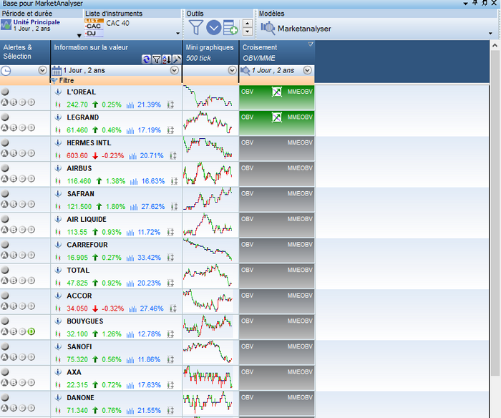Viewport: 501px width, 418px height.
Task: Click the Croisement OBV/MME column header
Action: [x=277, y=52]
